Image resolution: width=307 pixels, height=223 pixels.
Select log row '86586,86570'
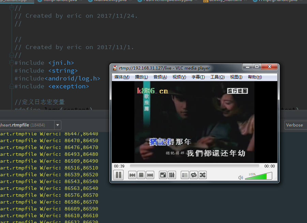click(x=49, y=202)
